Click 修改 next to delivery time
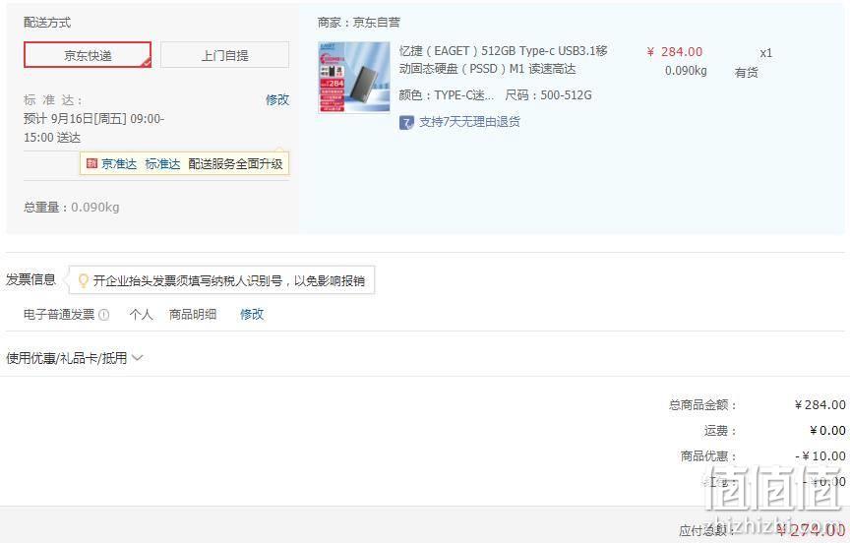The image size is (850, 543). 277,99
